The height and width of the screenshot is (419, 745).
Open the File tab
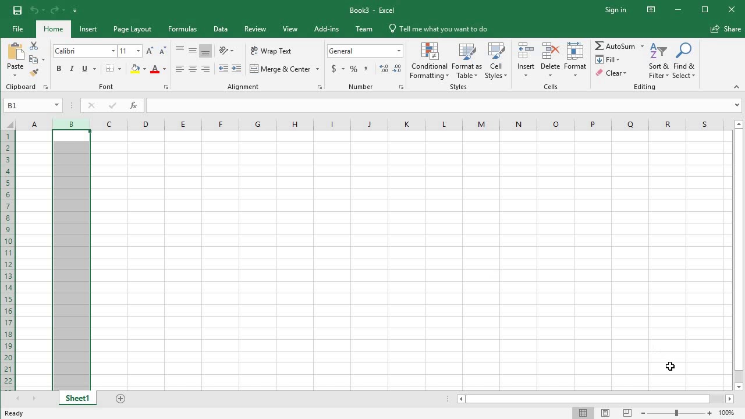coord(17,29)
